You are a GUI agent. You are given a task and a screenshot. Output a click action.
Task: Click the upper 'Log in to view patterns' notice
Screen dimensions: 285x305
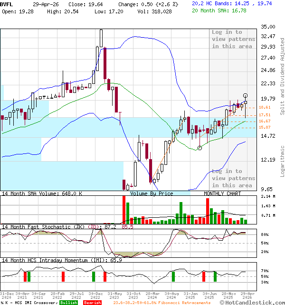click(x=233, y=39)
